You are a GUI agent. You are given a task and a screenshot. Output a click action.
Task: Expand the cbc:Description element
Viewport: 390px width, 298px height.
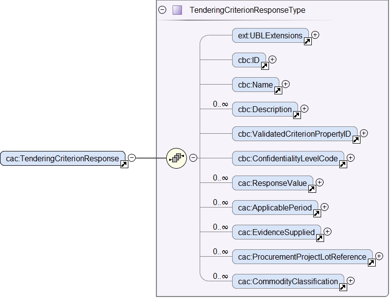[304, 109]
